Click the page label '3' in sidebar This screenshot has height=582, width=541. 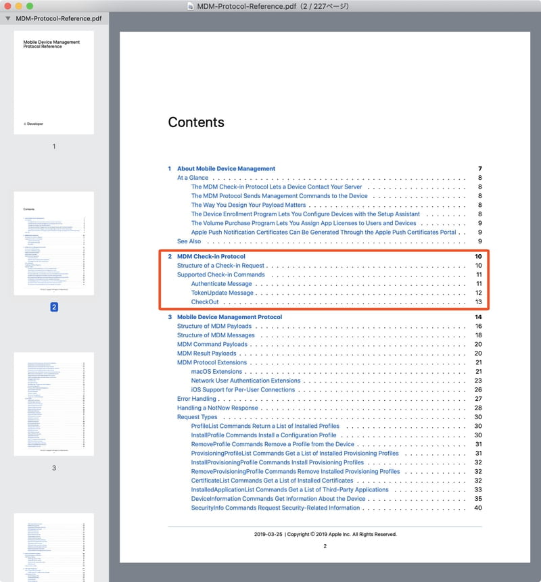coord(54,468)
